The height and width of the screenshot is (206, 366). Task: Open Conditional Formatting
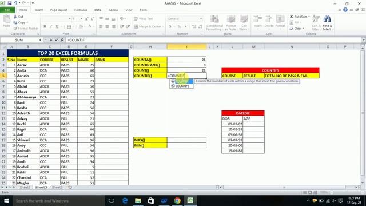pos(214,23)
